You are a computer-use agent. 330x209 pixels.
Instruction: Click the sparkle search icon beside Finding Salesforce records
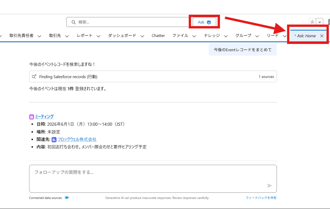click(34, 77)
